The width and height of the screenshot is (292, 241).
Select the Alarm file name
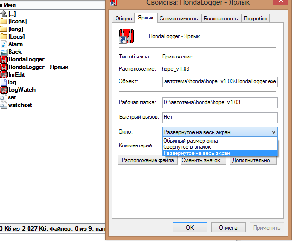(16, 44)
